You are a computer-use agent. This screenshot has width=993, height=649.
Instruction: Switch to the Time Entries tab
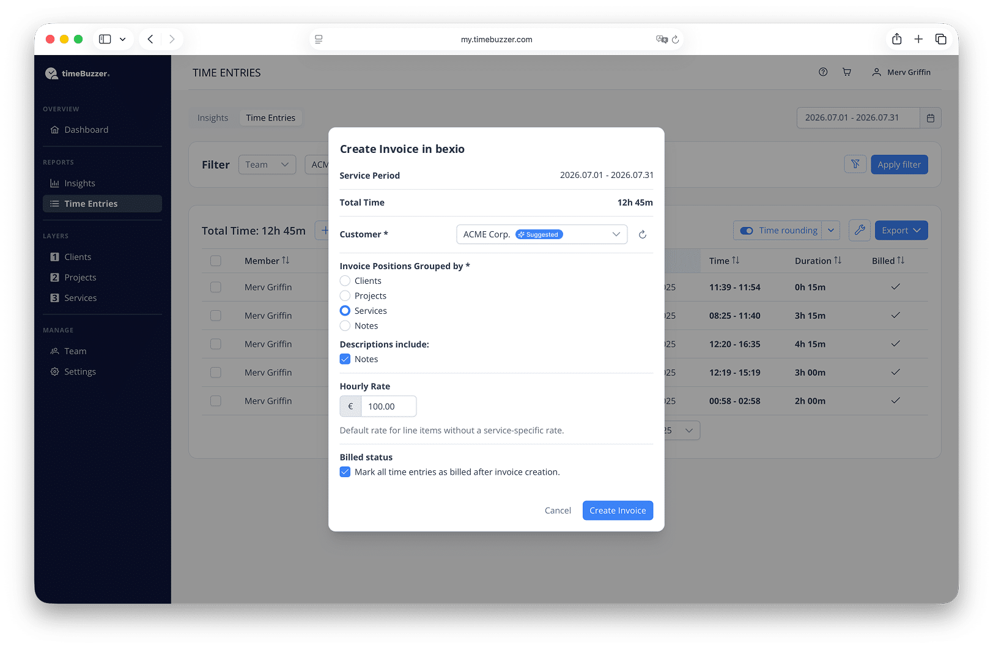tap(270, 118)
